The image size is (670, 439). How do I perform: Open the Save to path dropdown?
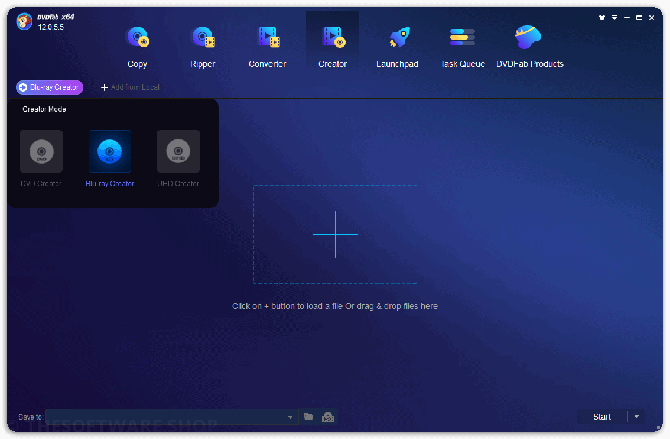click(290, 417)
